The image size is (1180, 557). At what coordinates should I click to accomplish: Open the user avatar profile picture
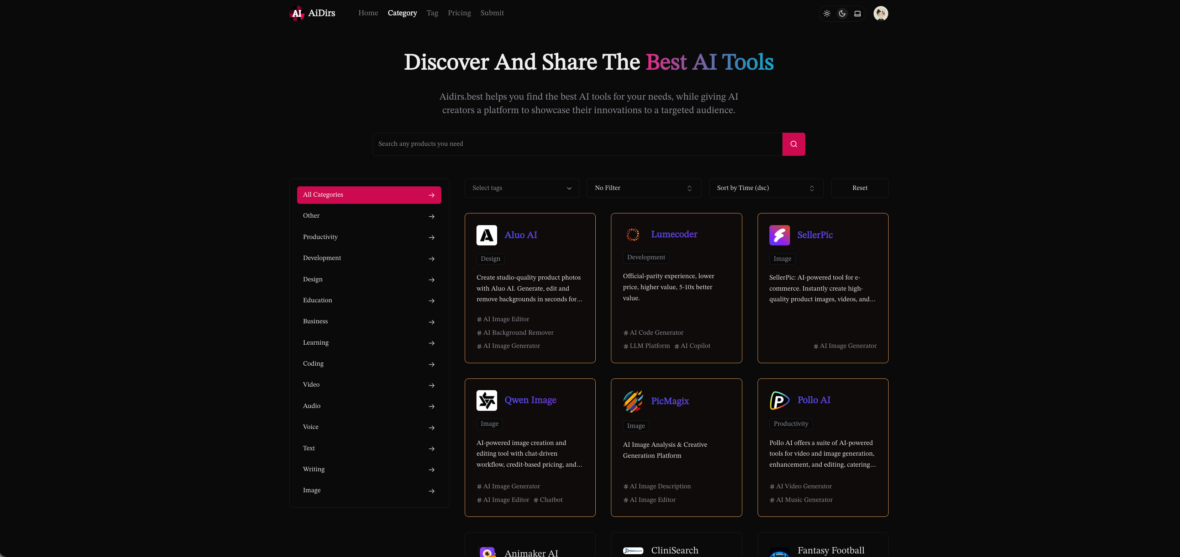[880, 13]
